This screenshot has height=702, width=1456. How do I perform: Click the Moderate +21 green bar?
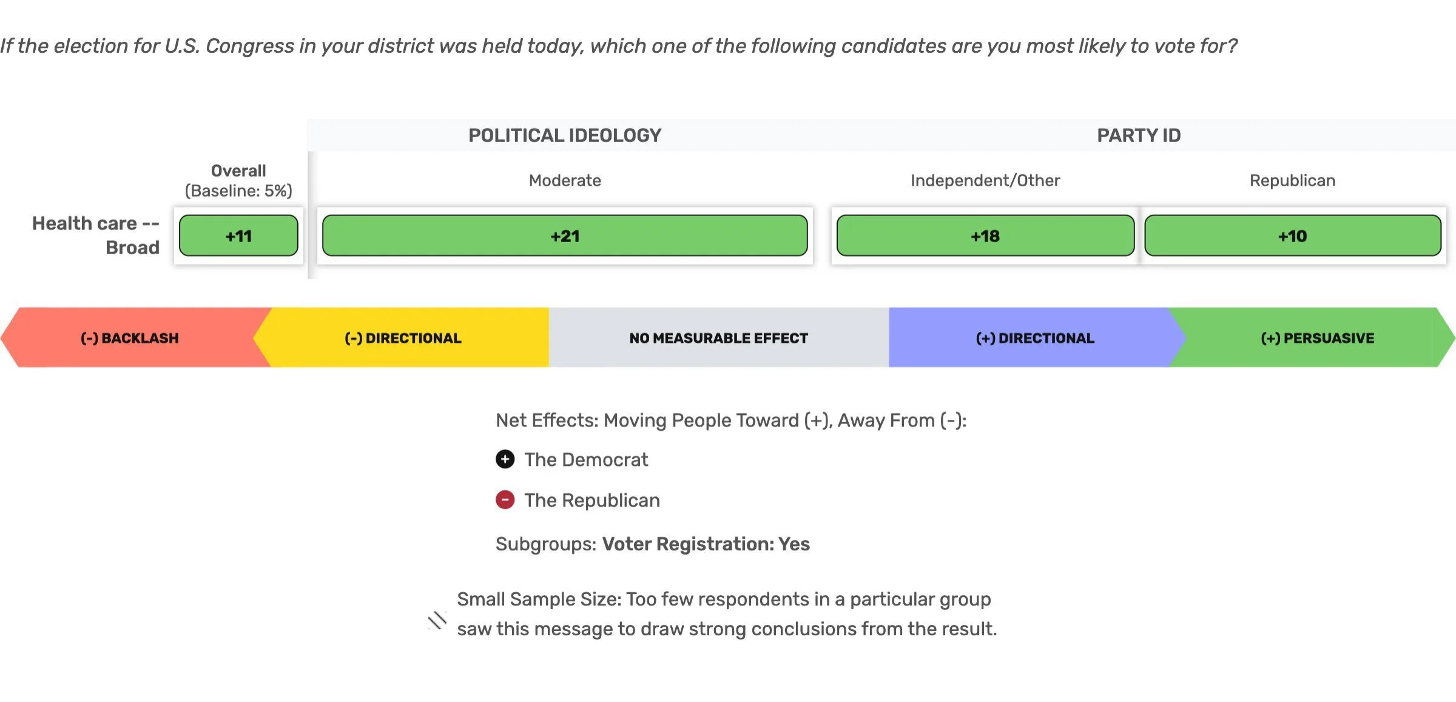(x=565, y=236)
